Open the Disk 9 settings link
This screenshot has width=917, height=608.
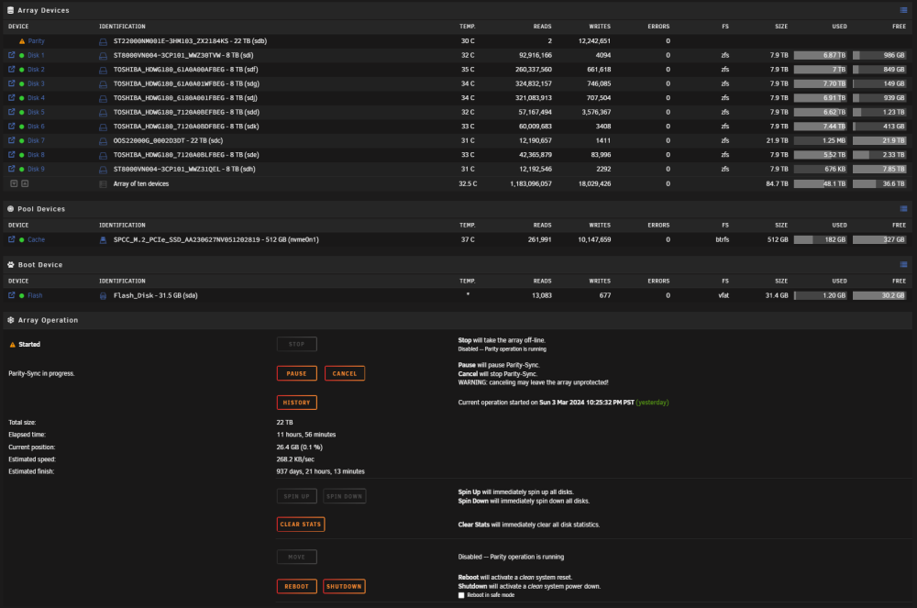(x=36, y=169)
